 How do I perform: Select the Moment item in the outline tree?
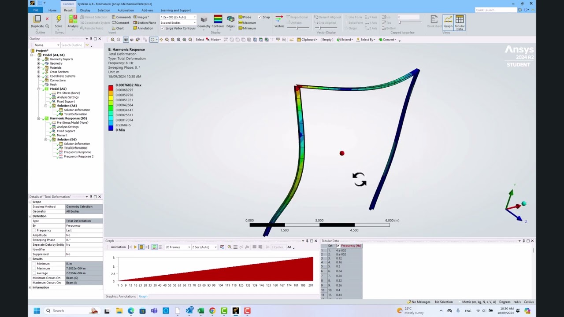[x=62, y=135]
